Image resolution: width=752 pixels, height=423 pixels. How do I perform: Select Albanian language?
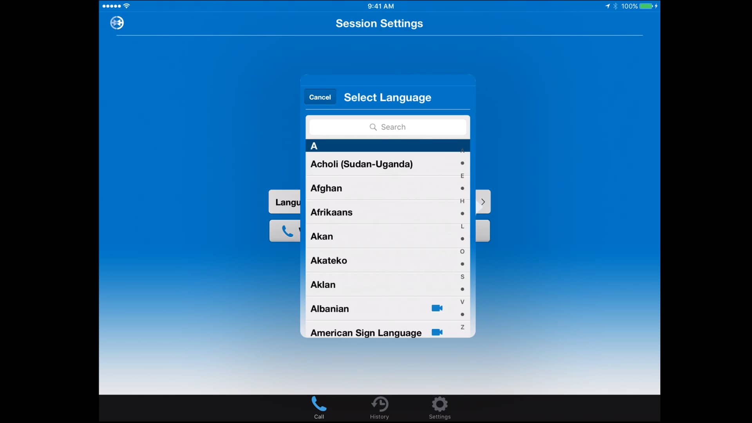(x=388, y=309)
